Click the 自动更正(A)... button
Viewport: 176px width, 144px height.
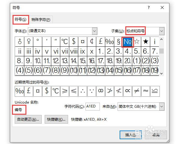(28, 119)
